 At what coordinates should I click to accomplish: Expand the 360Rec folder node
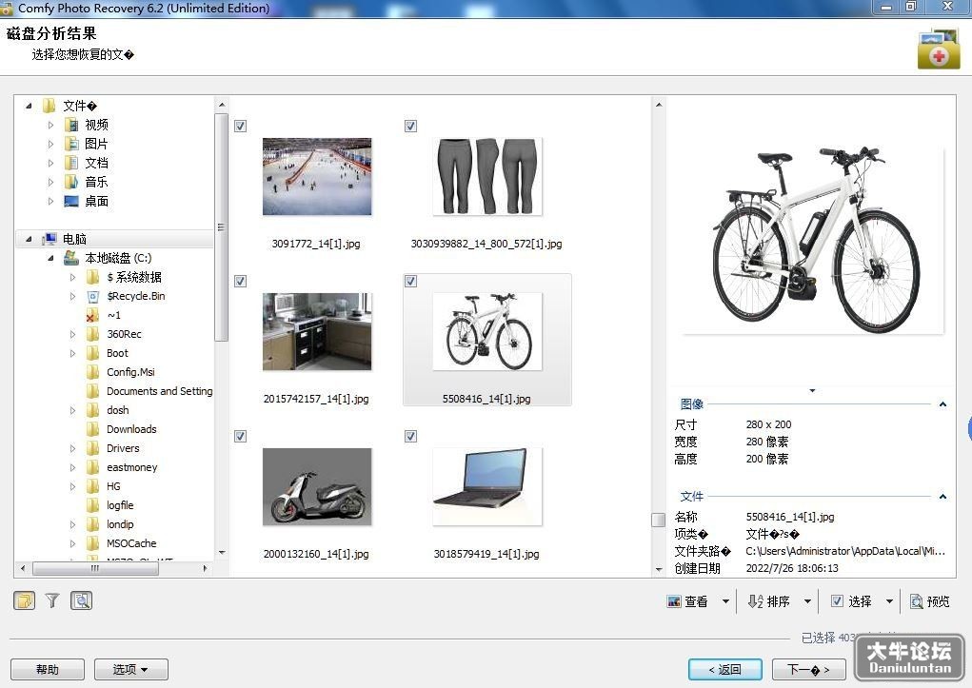coord(72,334)
